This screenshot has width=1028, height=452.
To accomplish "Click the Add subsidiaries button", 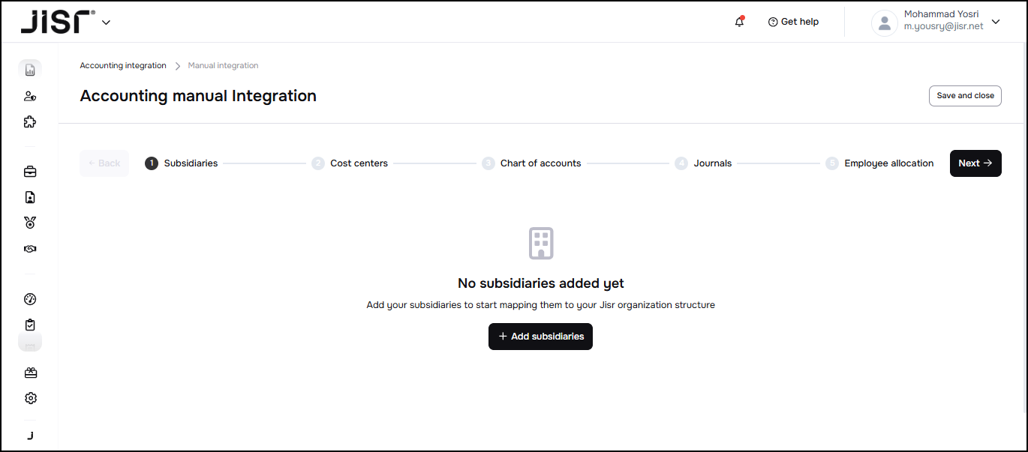I will [x=540, y=337].
